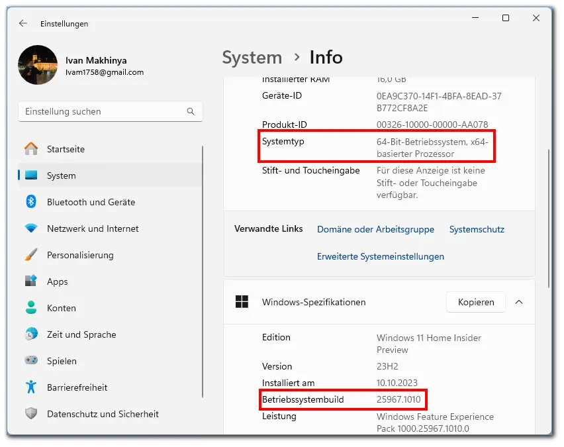The image size is (564, 447).
Task: Click the Personalisierung brush icon
Action: 31,254
